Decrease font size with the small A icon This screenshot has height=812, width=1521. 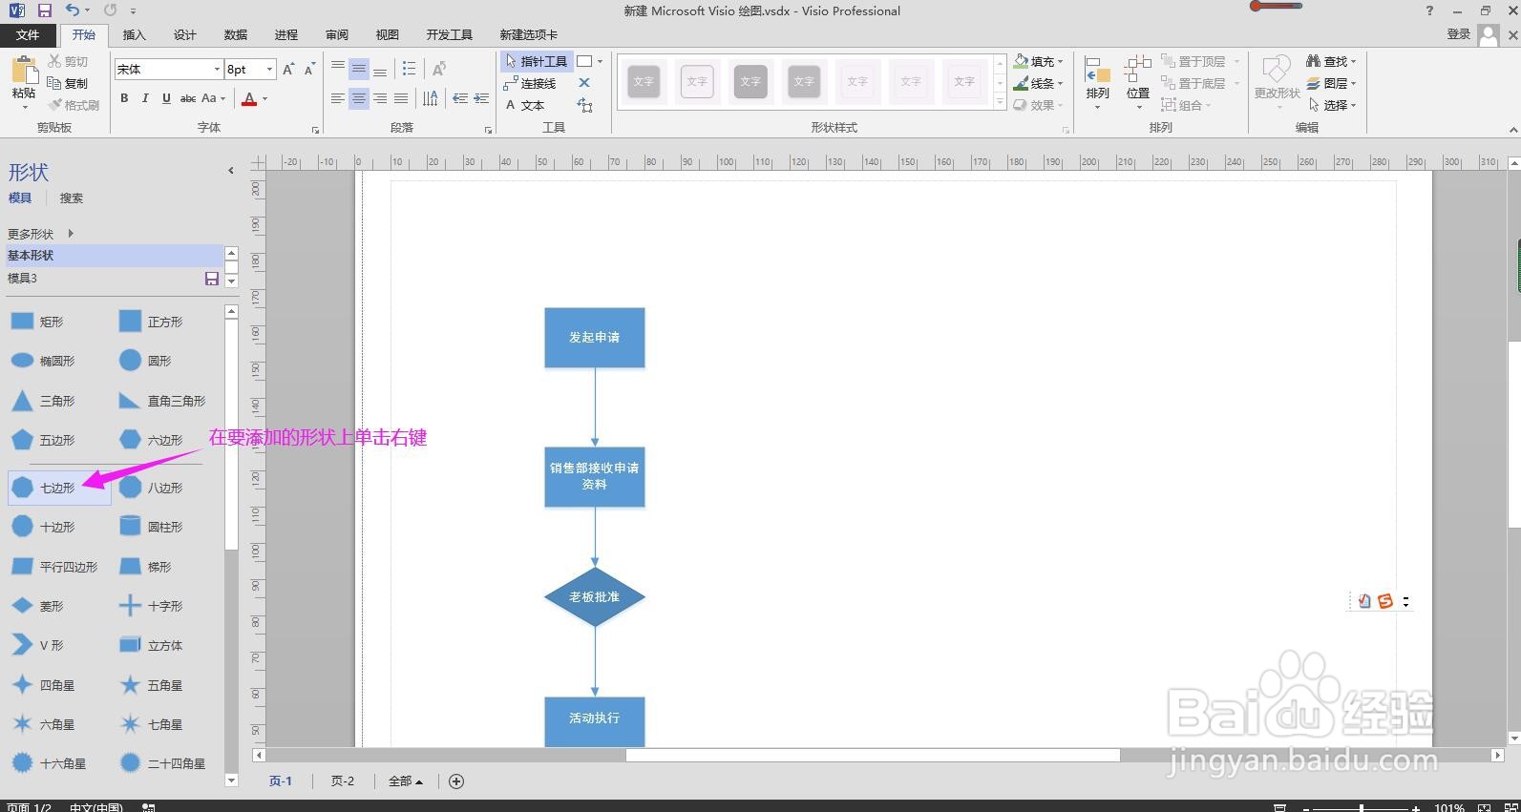(309, 69)
